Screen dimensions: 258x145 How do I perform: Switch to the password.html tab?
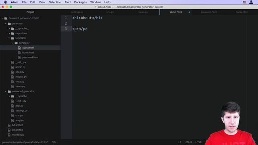point(209,12)
